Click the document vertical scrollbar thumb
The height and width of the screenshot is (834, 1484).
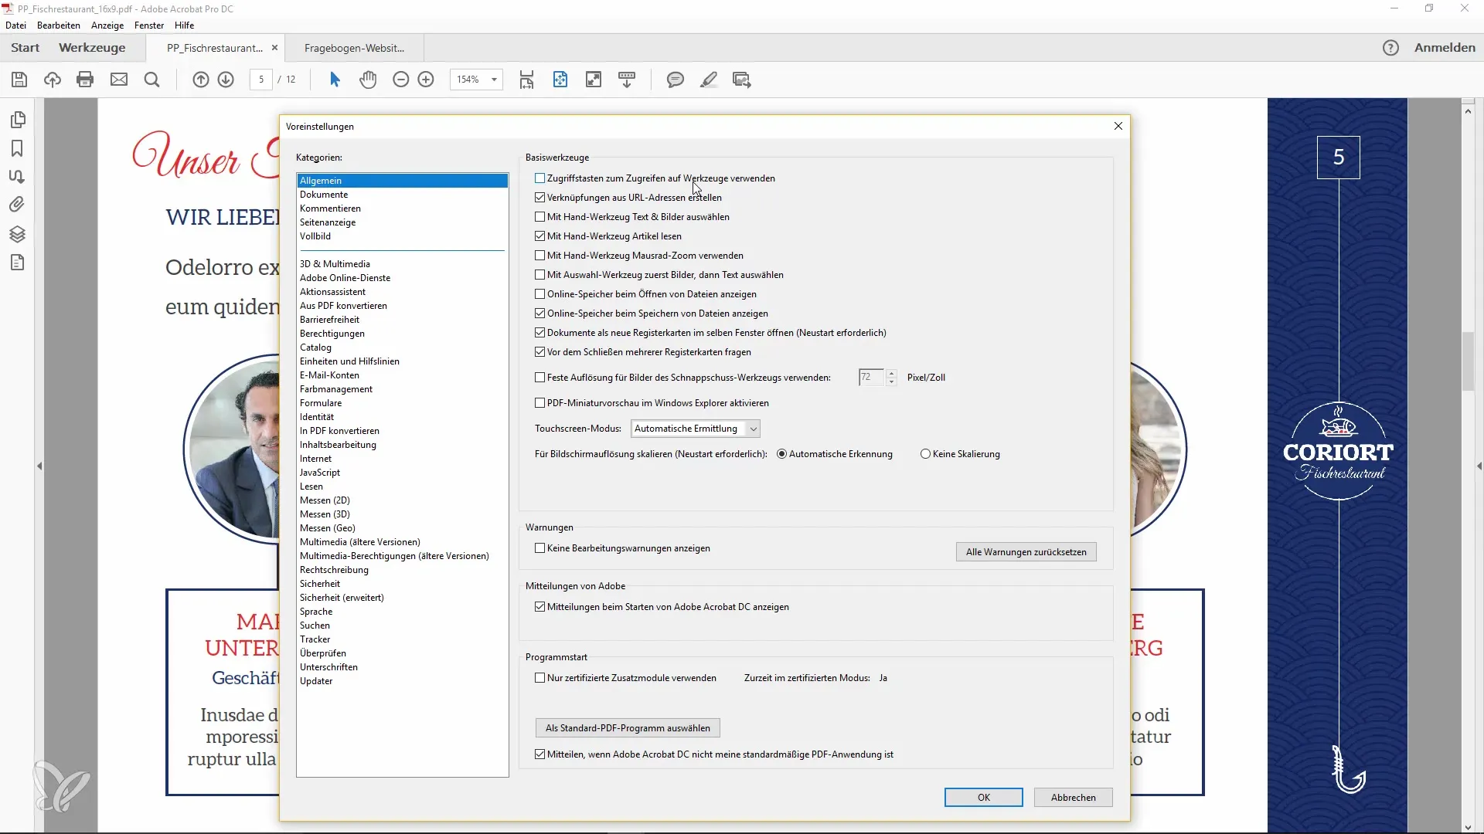tap(1468, 361)
